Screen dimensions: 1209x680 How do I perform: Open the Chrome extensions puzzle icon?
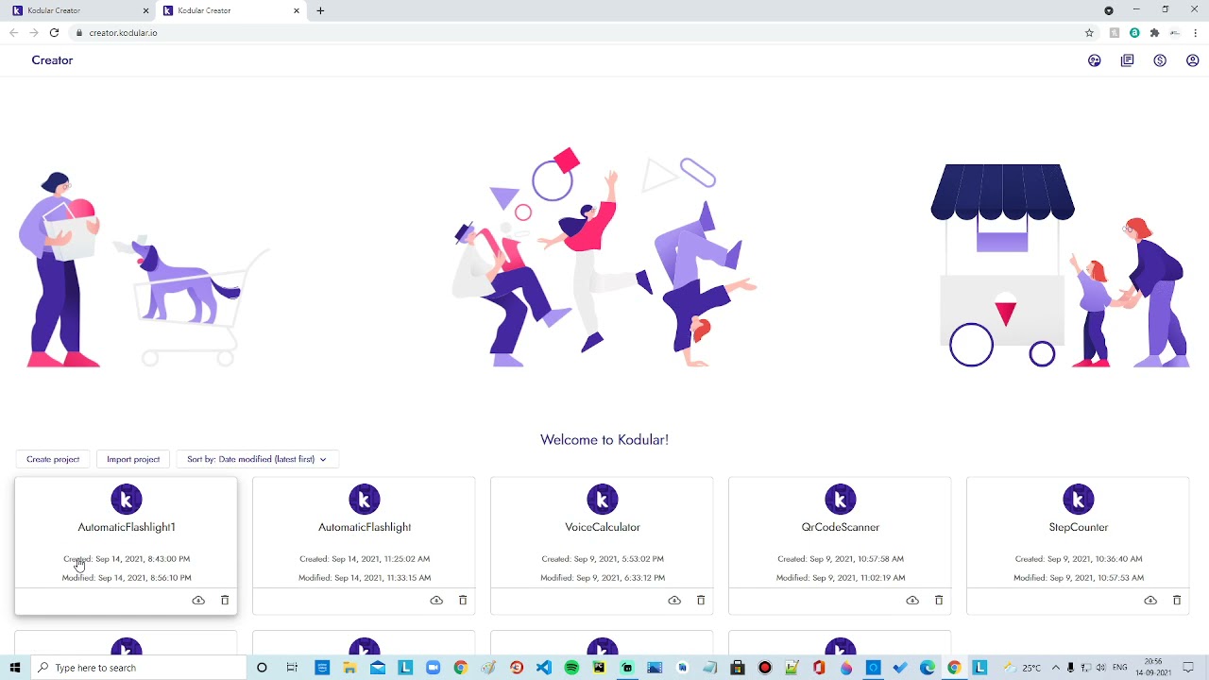1154,33
